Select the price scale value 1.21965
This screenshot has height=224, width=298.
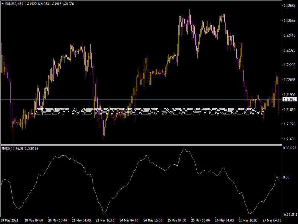coord(289,94)
